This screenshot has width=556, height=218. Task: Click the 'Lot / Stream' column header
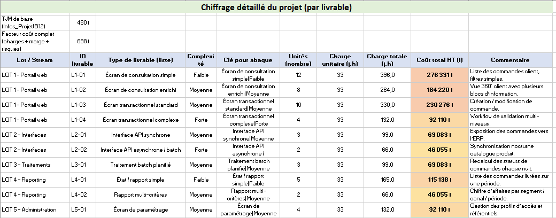pos(35,60)
